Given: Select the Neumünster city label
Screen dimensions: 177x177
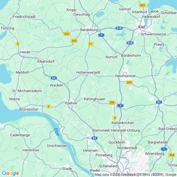Looking at the screenshot, I should [x=125, y=76].
